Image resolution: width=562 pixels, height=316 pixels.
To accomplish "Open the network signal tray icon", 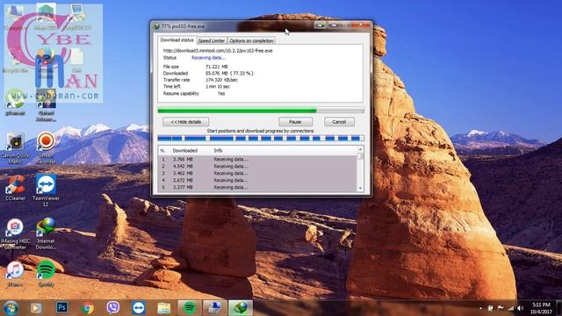I will click(x=510, y=308).
